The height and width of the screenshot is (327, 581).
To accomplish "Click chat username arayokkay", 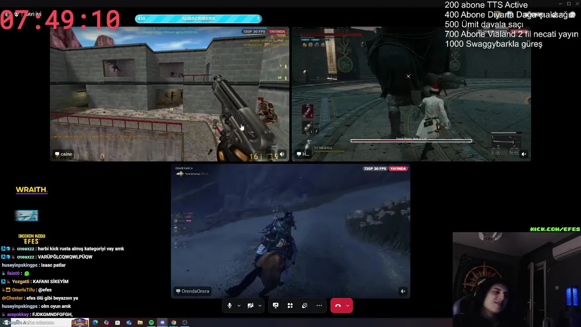I will click(x=18, y=314).
